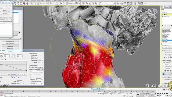
Task: Activate the Select and Rotate tool
Action: pos(64,4)
